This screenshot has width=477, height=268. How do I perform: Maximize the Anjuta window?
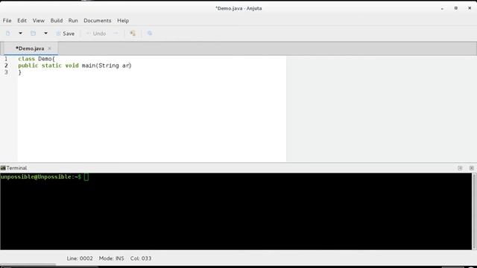455,8
